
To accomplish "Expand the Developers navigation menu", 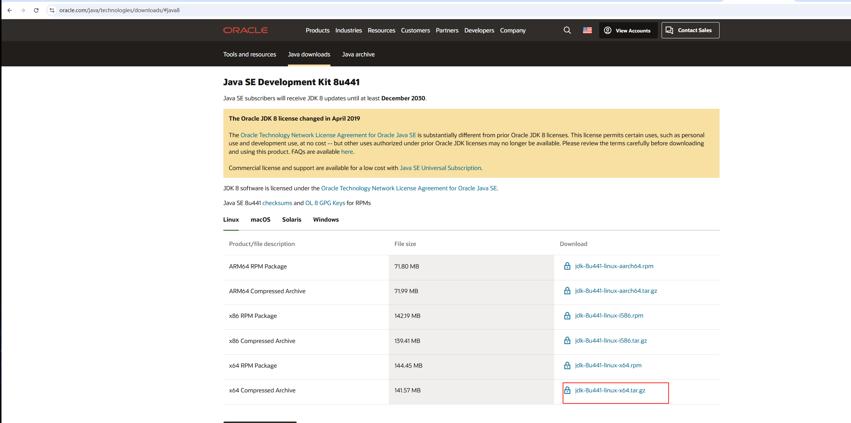I will pos(479,30).
